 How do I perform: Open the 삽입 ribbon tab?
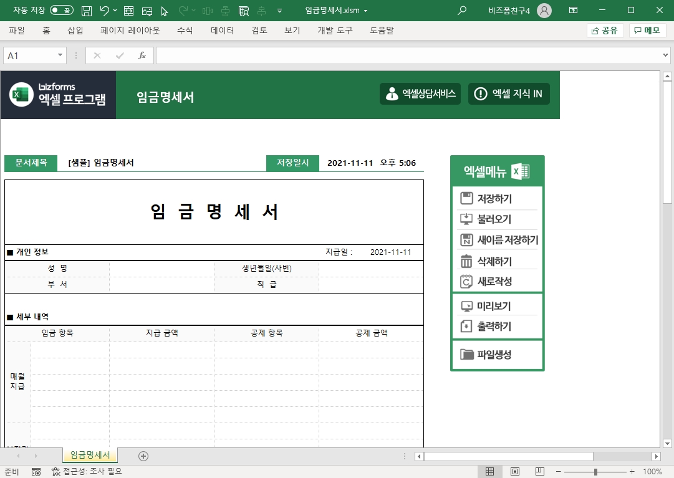pos(75,31)
